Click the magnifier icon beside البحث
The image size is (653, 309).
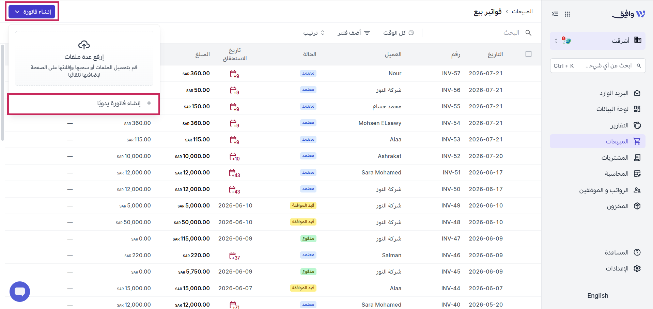click(x=528, y=33)
